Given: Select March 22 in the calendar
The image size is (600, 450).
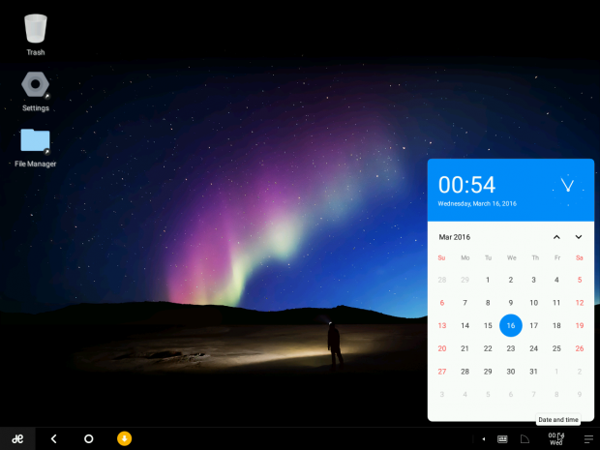Looking at the screenshot, I should click(488, 348).
